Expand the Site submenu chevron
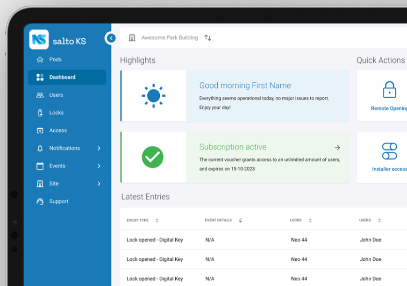 coord(99,184)
